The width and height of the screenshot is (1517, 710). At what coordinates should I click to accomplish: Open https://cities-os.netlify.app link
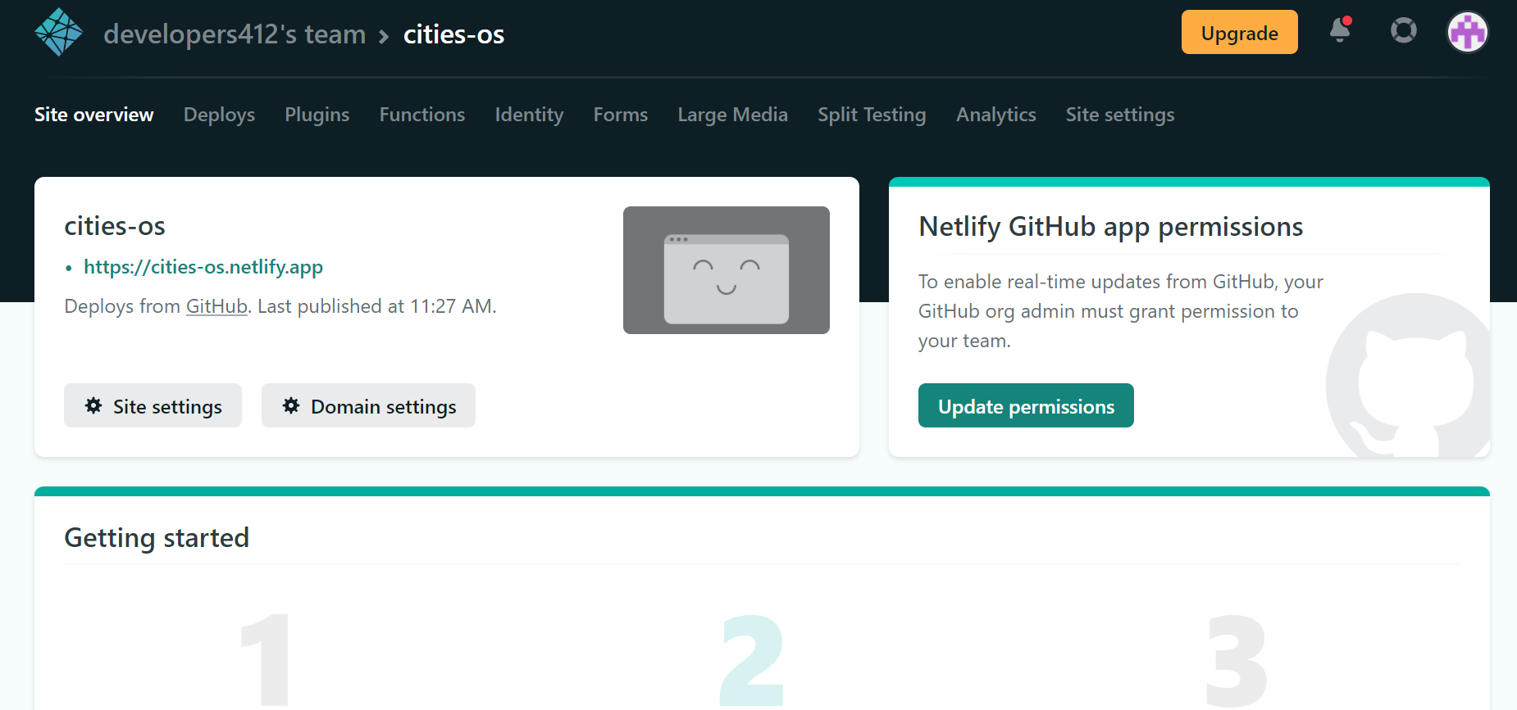click(203, 267)
